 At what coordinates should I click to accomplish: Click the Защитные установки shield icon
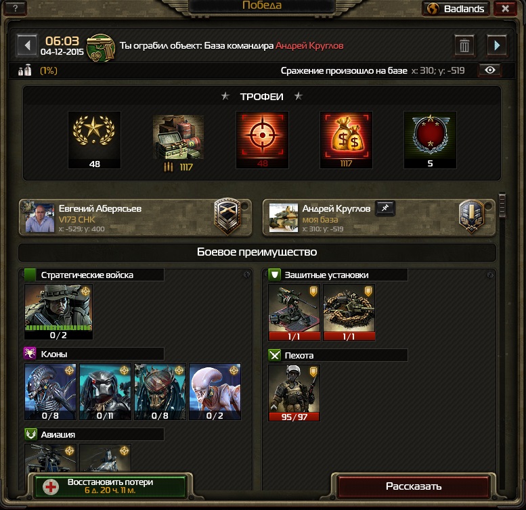274,275
